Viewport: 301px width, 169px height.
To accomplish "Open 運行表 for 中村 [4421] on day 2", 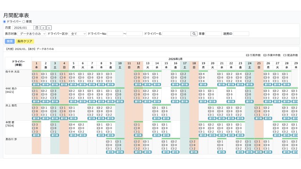I will click(x=46, y=101).
